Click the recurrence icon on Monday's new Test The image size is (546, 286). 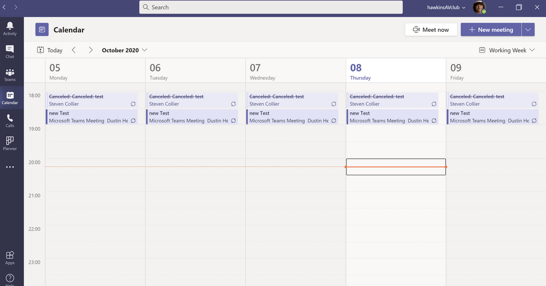pyautogui.click(x=133, y=121)
